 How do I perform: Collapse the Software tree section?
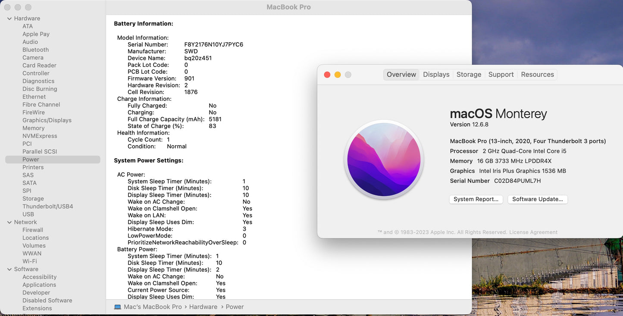click(x=9, y=269)
